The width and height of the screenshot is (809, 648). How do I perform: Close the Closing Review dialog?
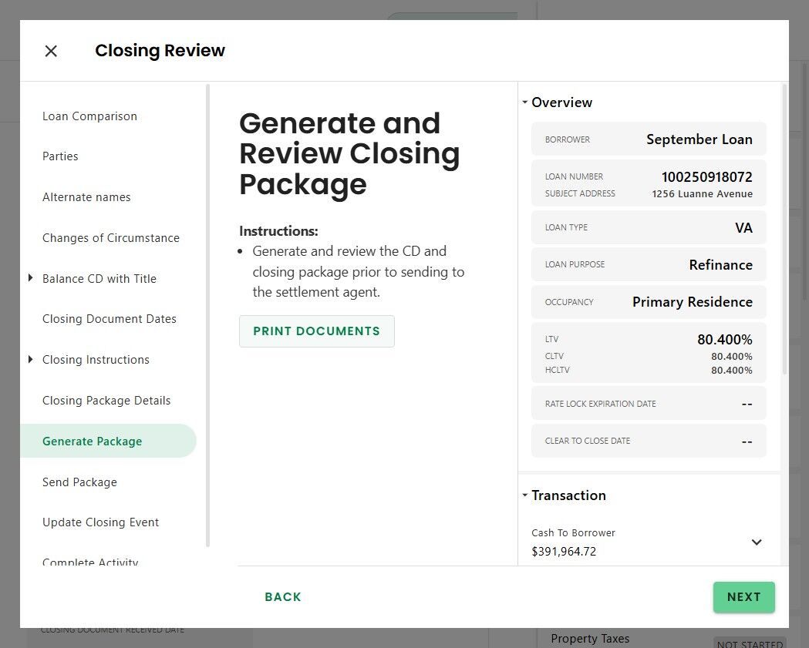click(x=51, y=51)
